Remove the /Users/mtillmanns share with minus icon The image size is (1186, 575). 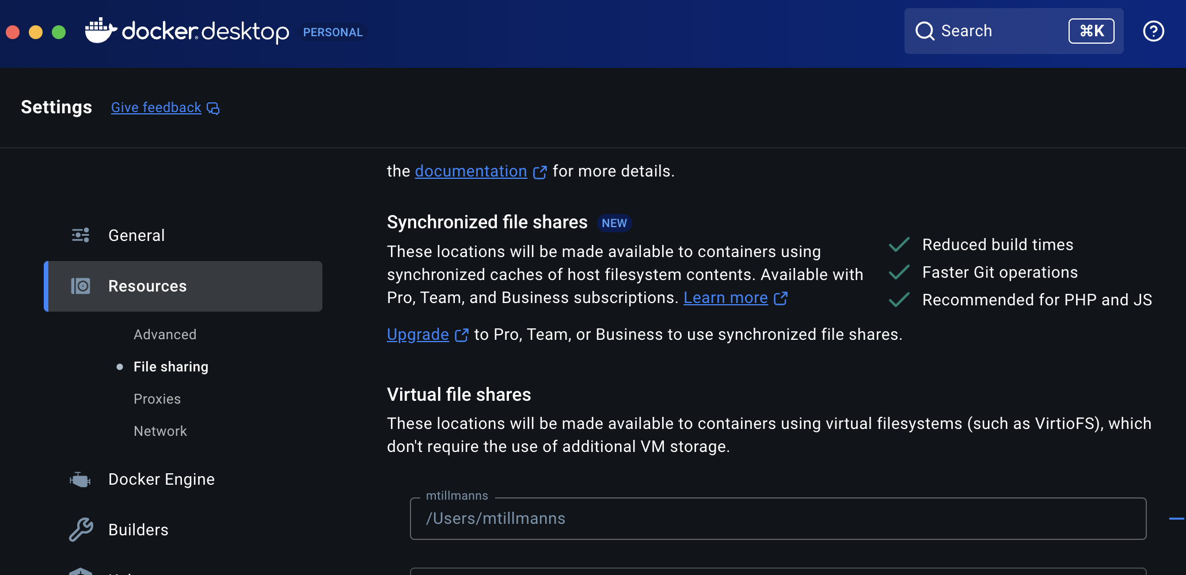[1177, 519]
